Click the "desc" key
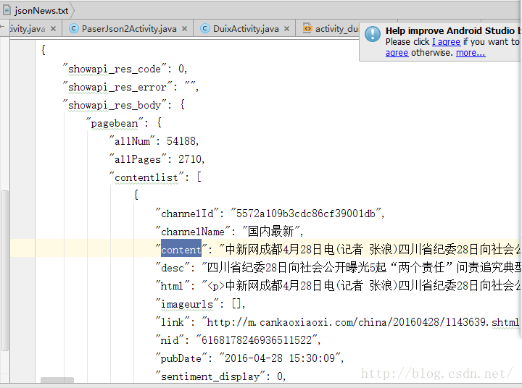The height and width of the screenshot is (388, 522). (173, 268)
